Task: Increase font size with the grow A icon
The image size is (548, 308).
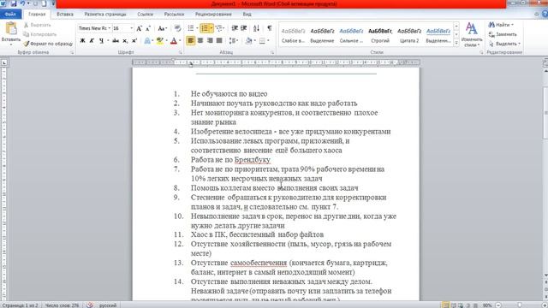Action: pos(139,28)
